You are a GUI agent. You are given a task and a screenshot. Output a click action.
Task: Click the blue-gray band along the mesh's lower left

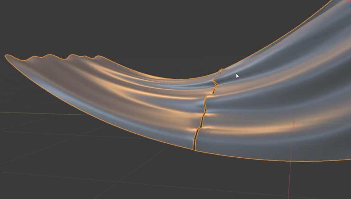click(80, 103)
